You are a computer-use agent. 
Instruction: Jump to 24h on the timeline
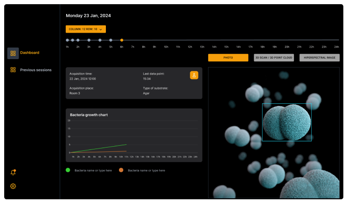[337, 47]
